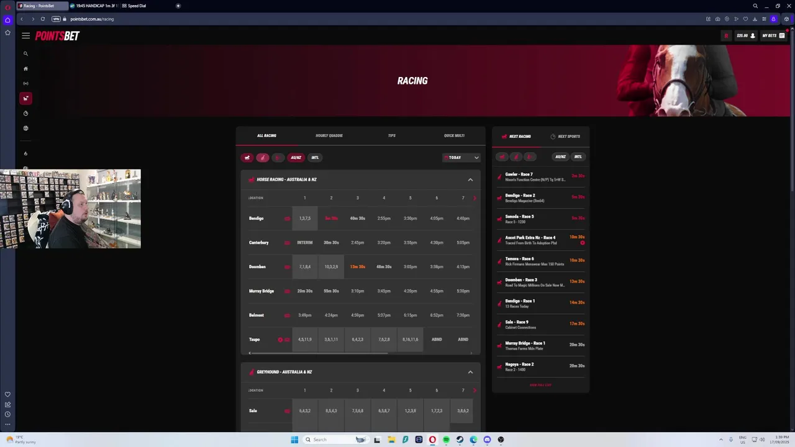Toggle horse racing filter in All Racing

coord(247,158)
